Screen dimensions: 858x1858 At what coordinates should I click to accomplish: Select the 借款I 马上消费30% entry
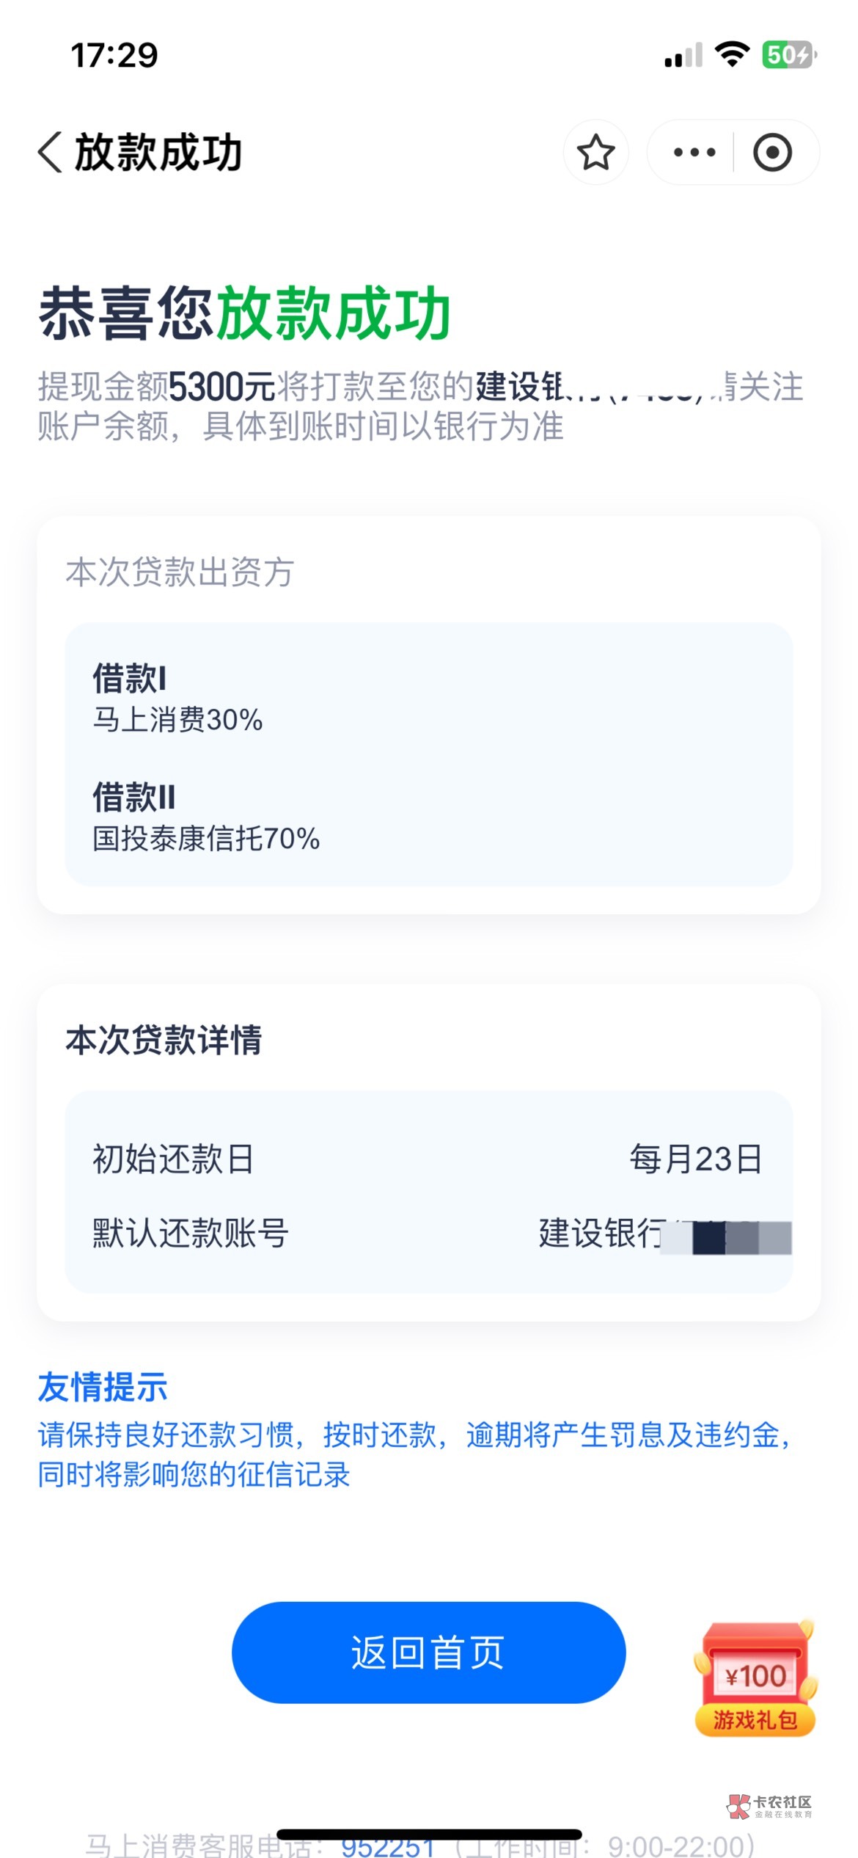click(177, 698)
